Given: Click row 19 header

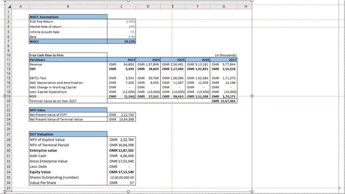Looking at the screenshot, I should coord(8,96).
